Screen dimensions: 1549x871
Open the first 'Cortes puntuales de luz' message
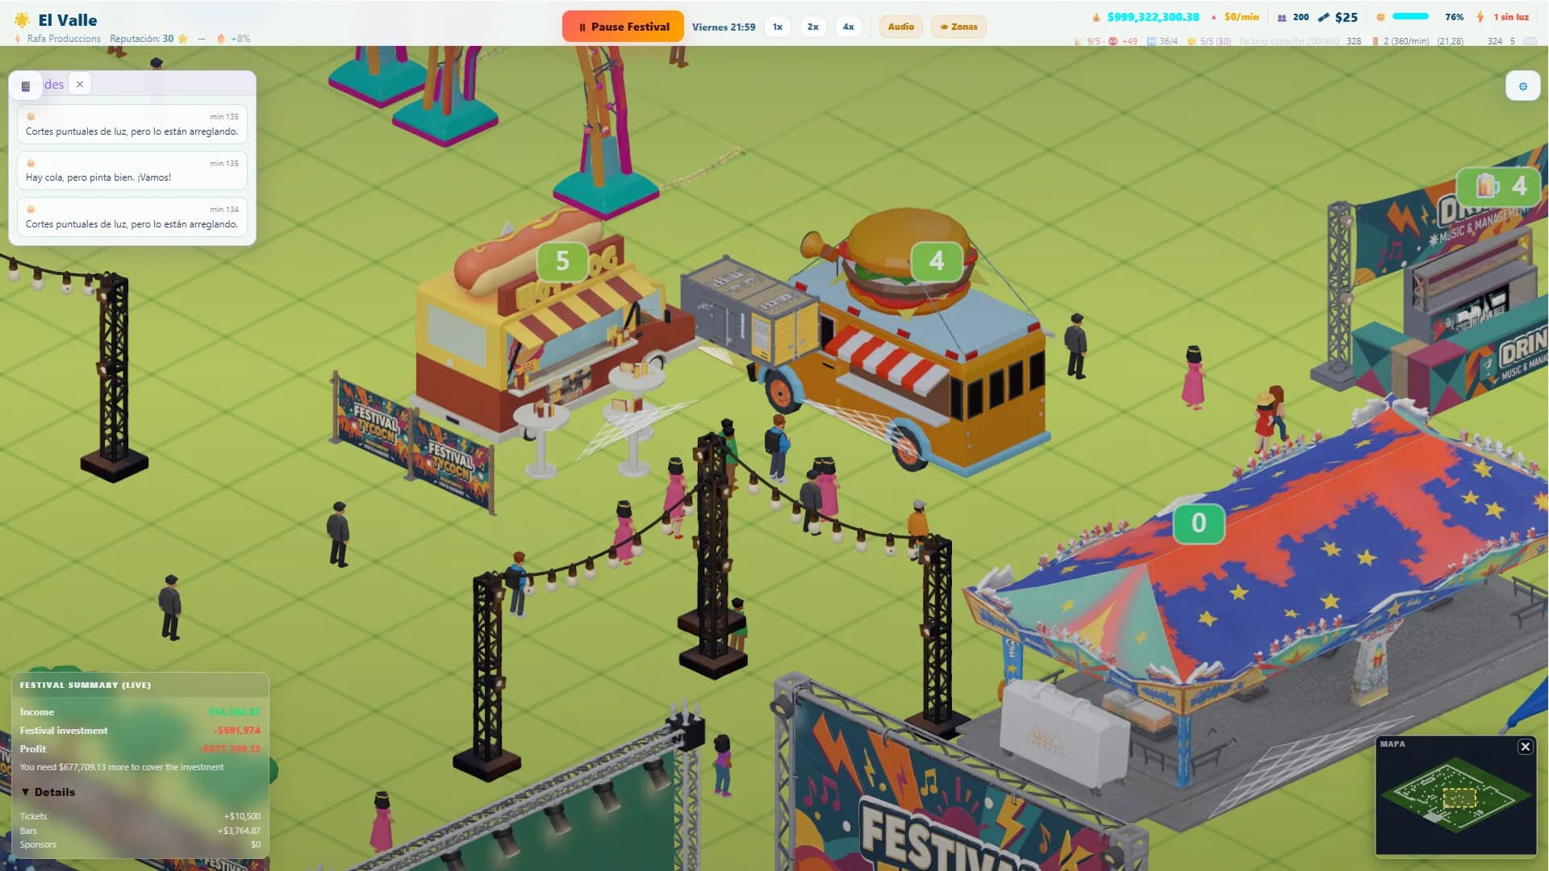(132, 124)
